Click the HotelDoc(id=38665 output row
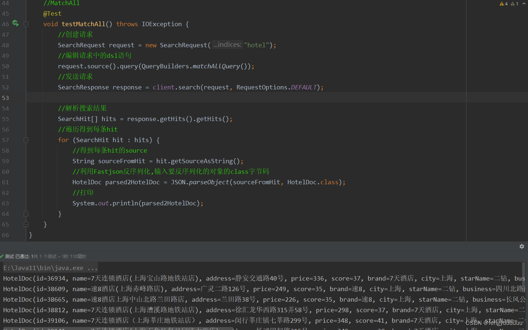528x330 pixels. tap(264, 299)
